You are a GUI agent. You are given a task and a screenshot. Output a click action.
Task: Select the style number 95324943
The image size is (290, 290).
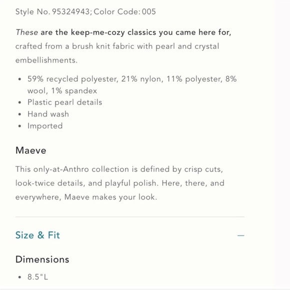[x=71, y=11]
